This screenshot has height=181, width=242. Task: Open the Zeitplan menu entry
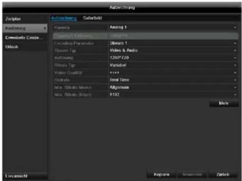[25, 19]
